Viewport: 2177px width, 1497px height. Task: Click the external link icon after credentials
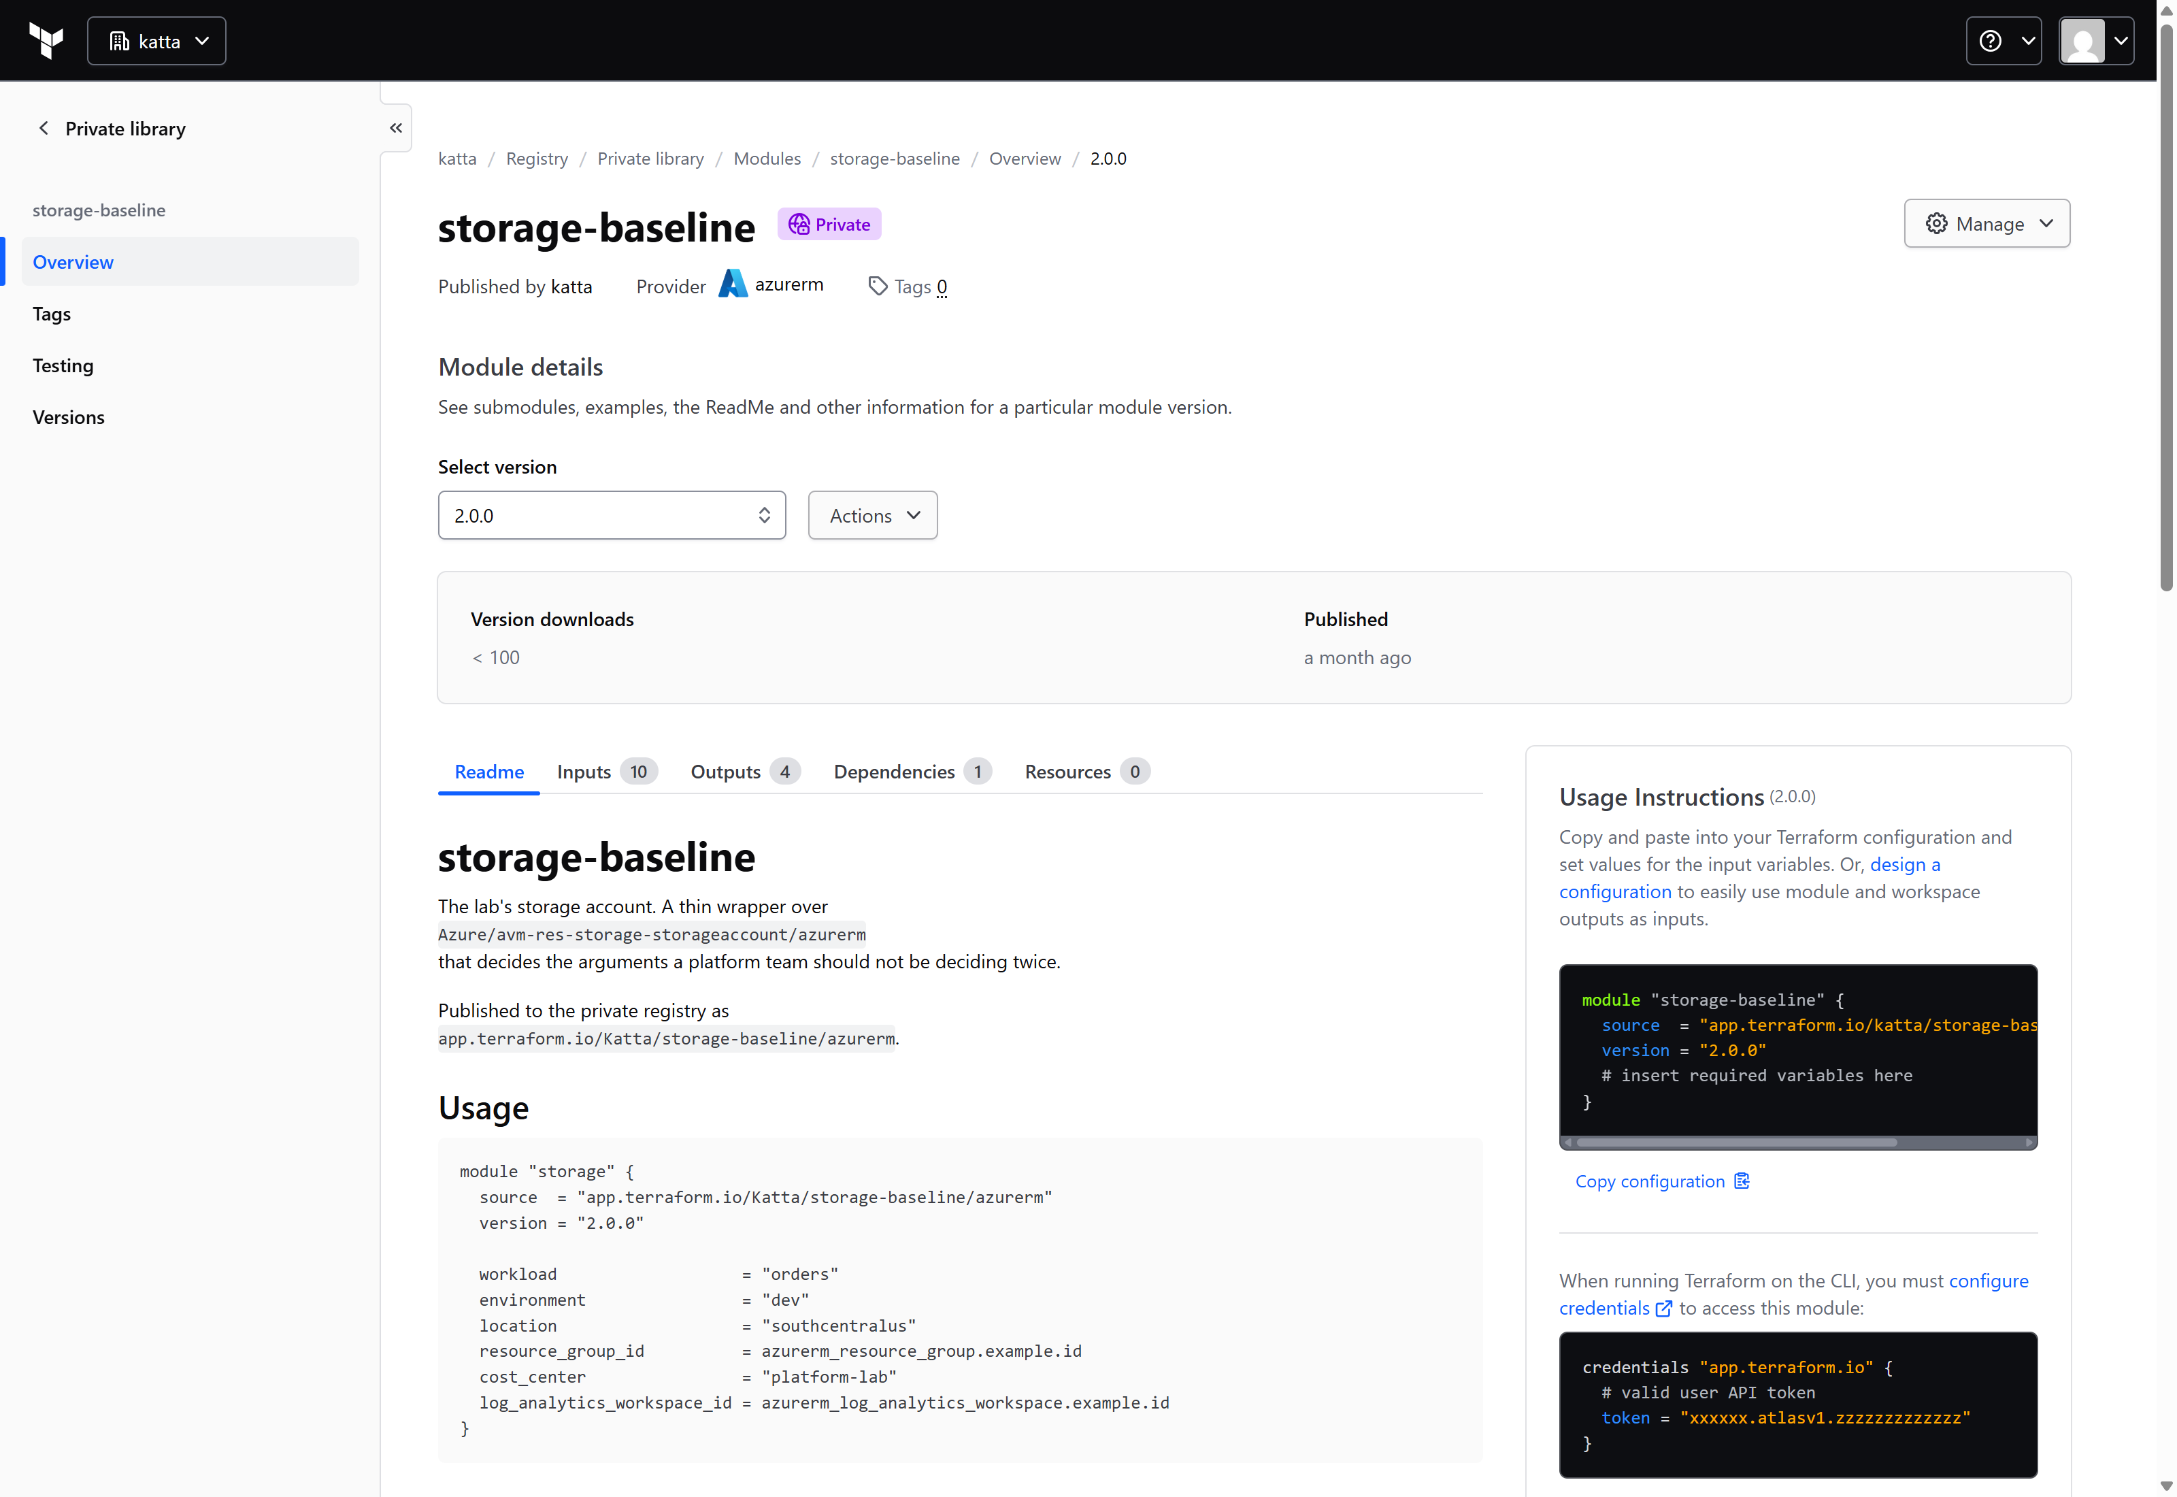click(x=1663, y=1309)
